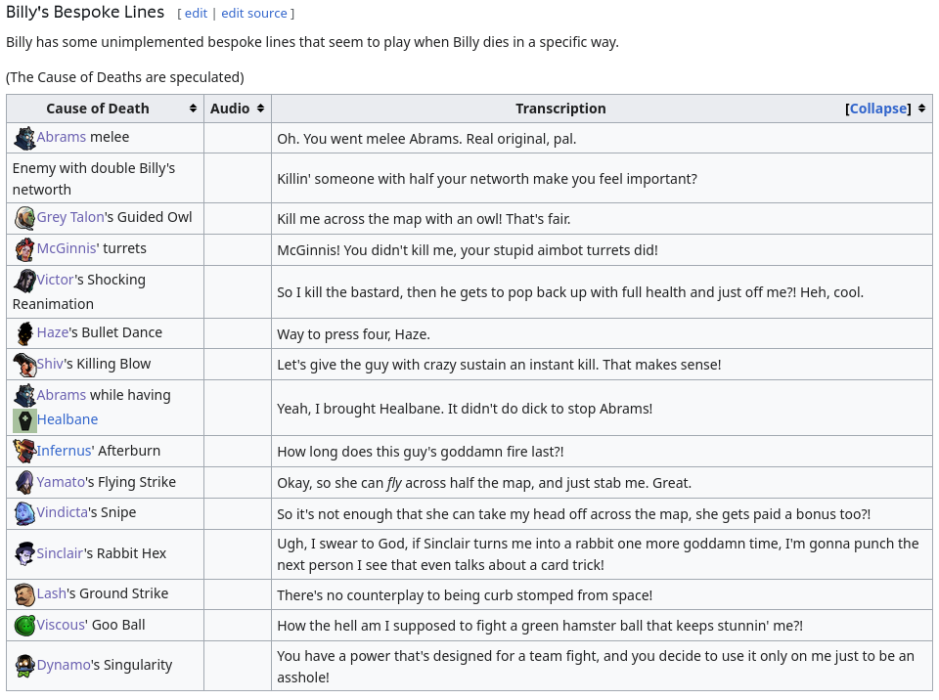
Task: Click the Sinclair character icon
Action: (24, 554)
